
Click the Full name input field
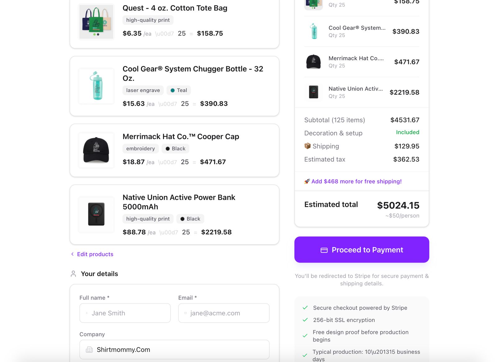pos(125,313)
